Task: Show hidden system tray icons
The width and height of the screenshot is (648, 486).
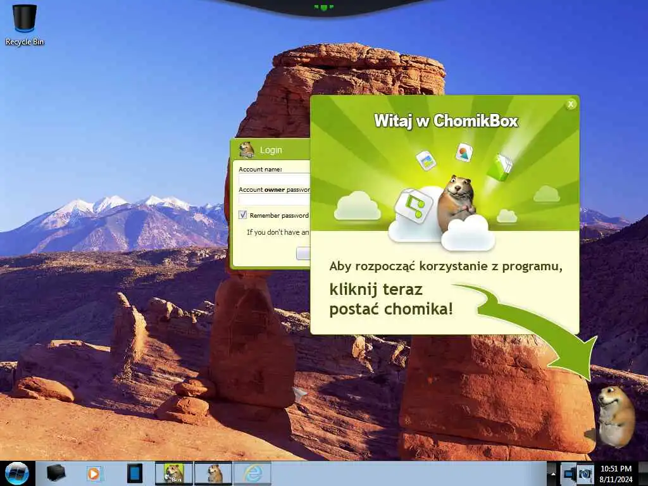Action: pyautogui.click(x=553, y=473)
